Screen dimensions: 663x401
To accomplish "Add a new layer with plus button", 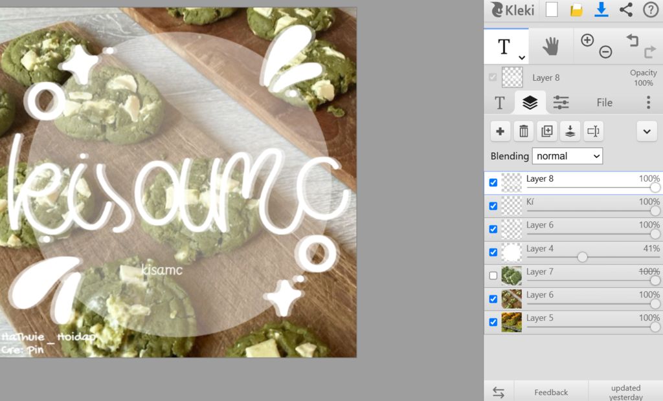I will click(x=500, y=131).
